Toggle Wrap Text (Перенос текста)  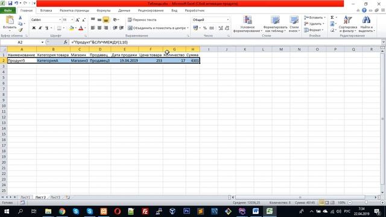[142, 20]
